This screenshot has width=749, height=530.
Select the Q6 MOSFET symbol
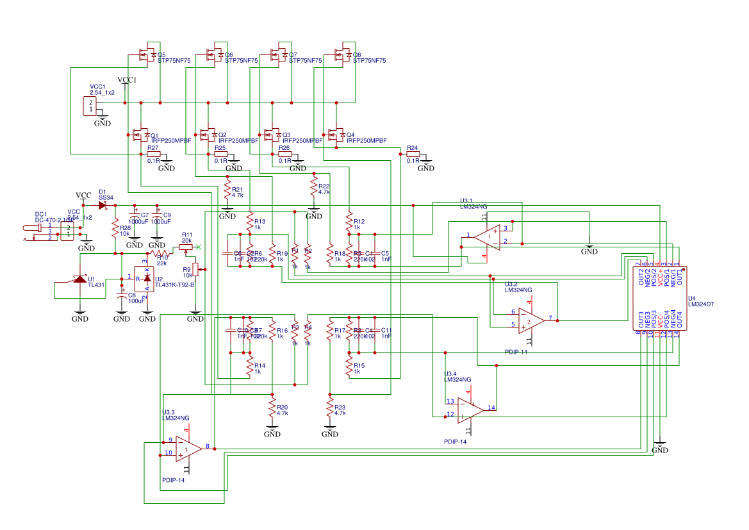tap(213, 54)
